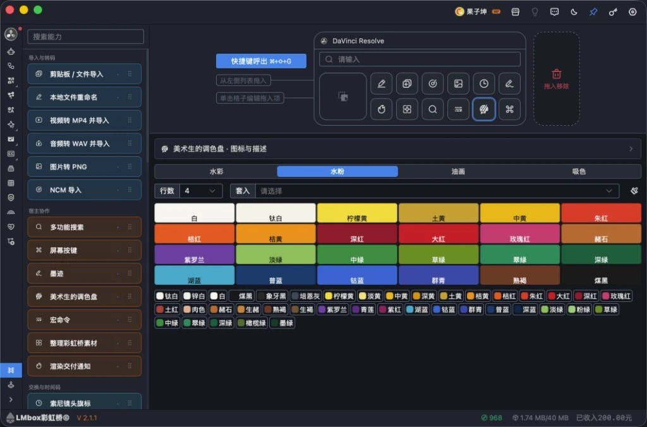Open the heart pulse icon in sidebar
647x427 pixels.
(11, 227)
